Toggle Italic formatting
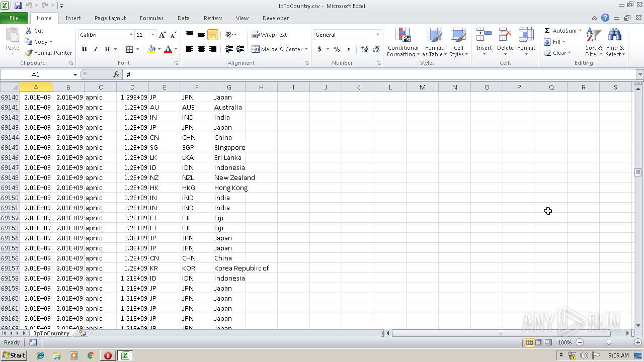This screenshot has width=644, height=362. [96, 49]
